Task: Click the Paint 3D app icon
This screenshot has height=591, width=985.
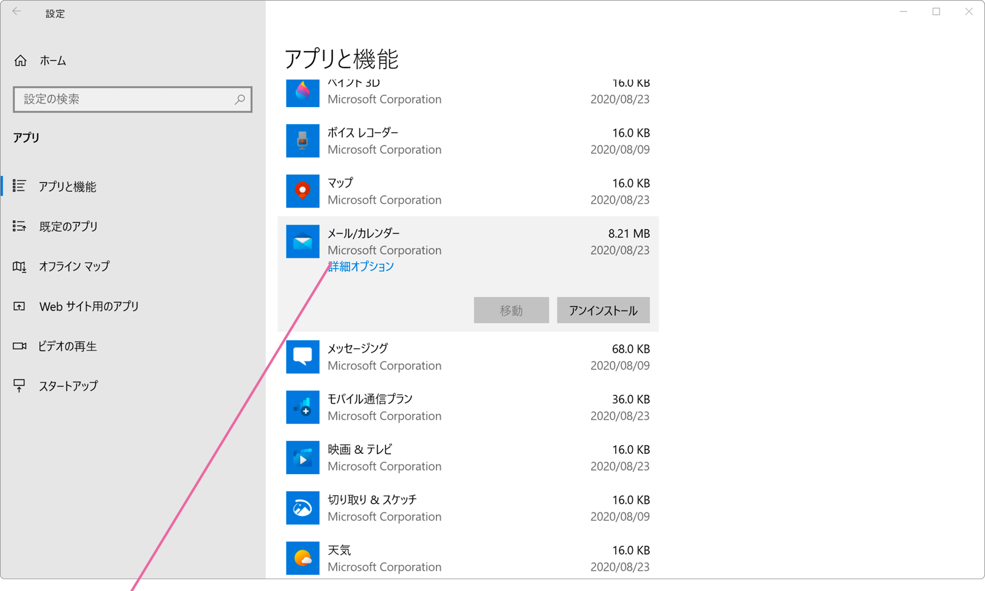Action: click(302, 93)
